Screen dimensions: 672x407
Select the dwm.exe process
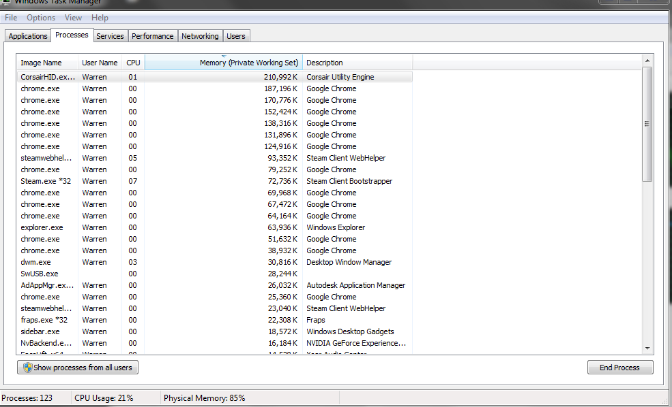pos(215,261)
